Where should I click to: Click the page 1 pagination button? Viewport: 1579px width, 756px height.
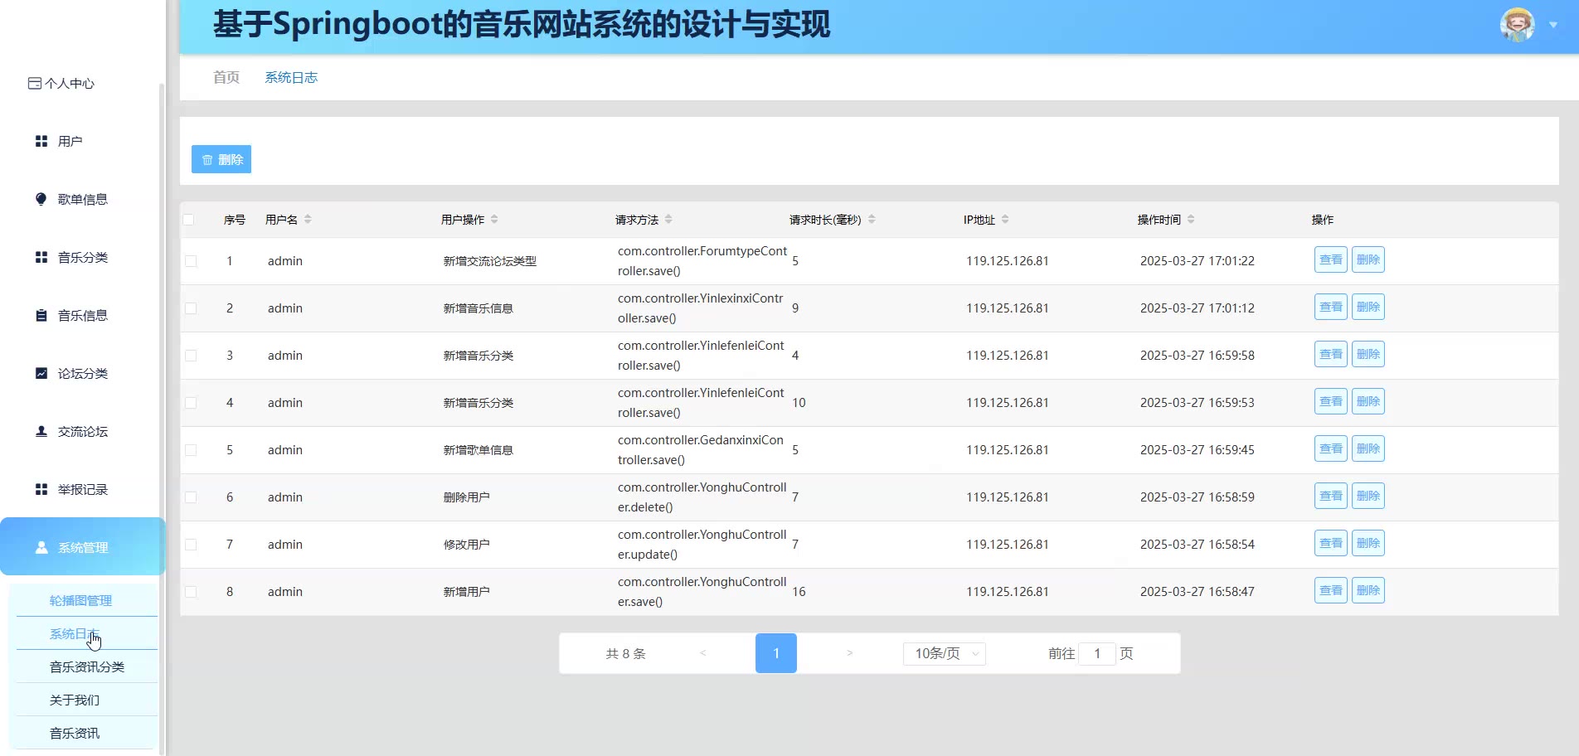(775, 653)
